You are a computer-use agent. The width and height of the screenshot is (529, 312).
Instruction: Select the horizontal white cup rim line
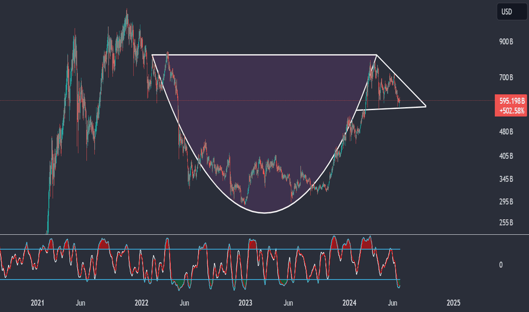[264, 54]
